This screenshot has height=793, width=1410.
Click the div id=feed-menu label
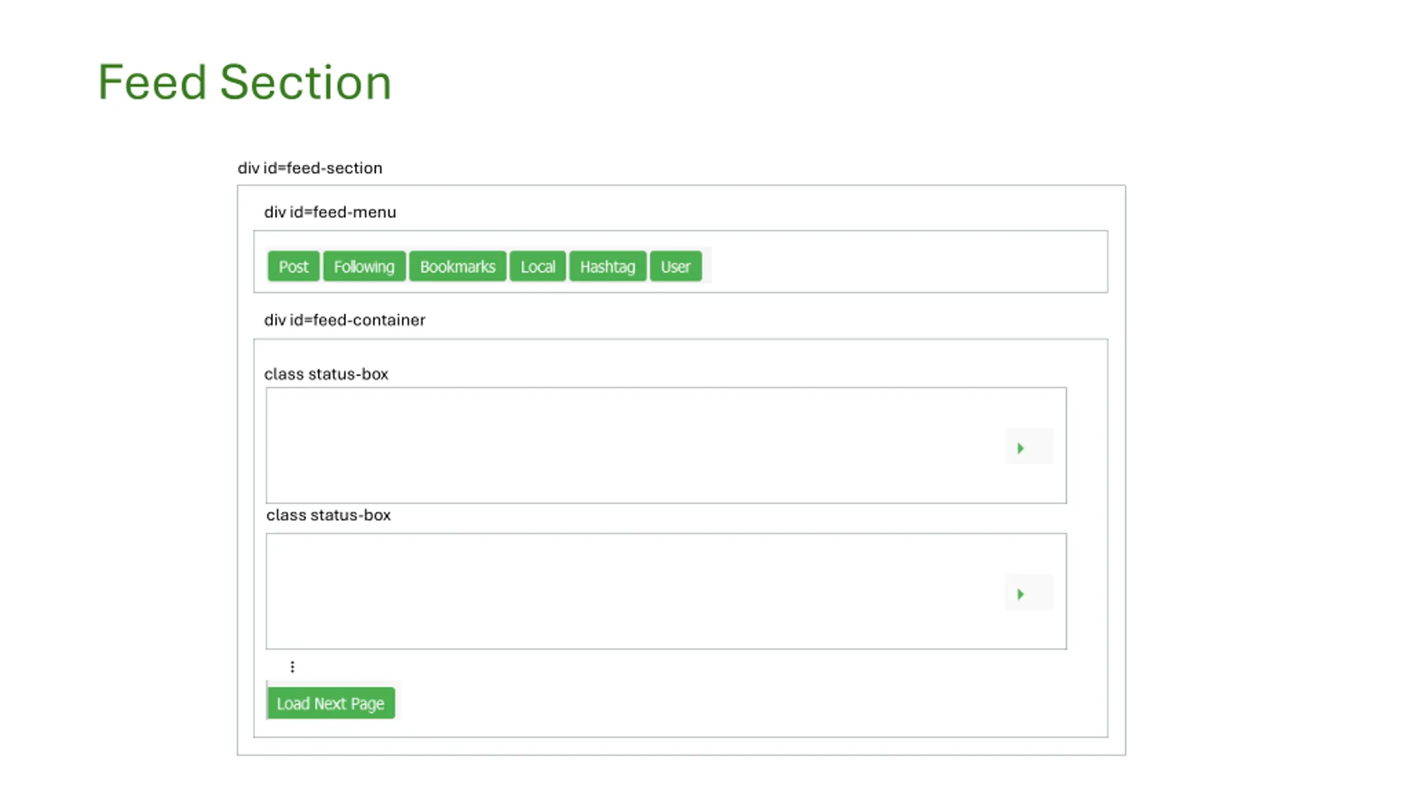point(330,212)
